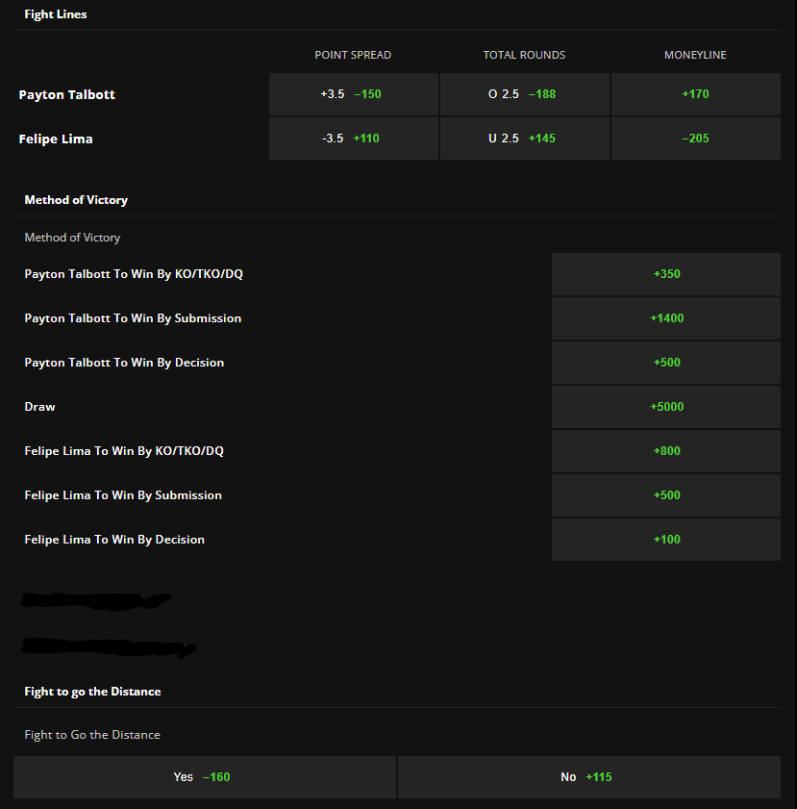This screenshot has height=809, width=797.
Task: Pick Under 2.5 total rounds at +145
Action: pos(524,139)
